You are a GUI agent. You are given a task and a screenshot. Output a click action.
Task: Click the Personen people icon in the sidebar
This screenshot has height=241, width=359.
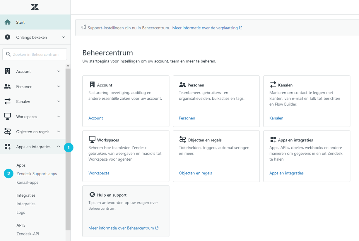(x=8, y=86)
